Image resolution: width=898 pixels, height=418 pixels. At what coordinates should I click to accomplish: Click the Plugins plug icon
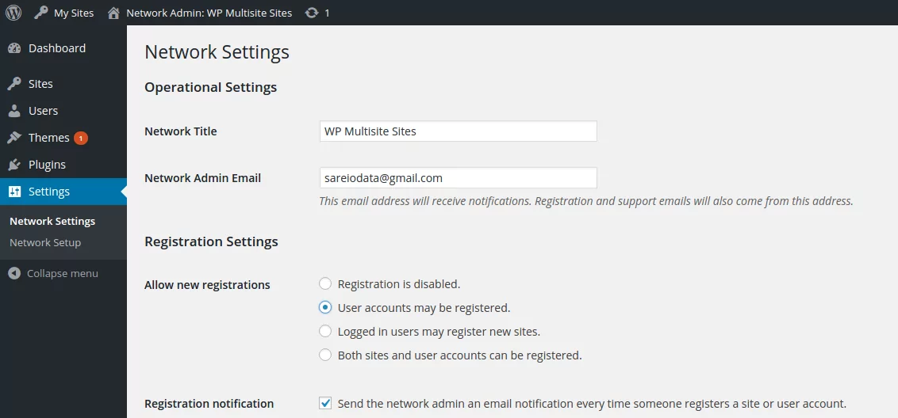pos(14,165)
